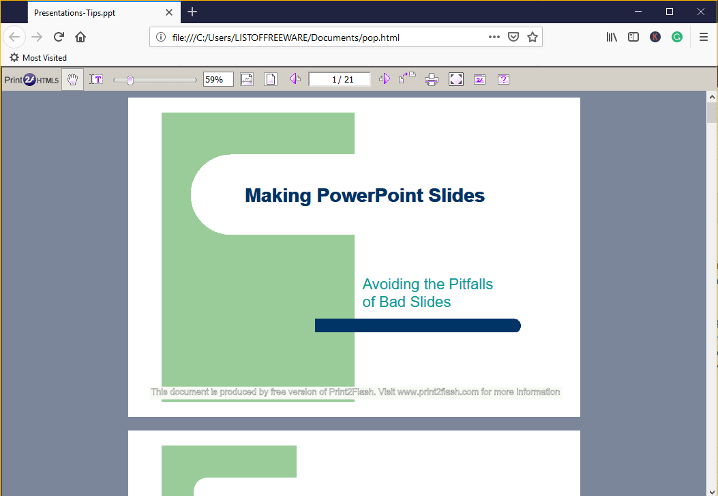Click the Grammarly extension icon
The width and height of the screenshot is (718, 496).
point(677,37)
